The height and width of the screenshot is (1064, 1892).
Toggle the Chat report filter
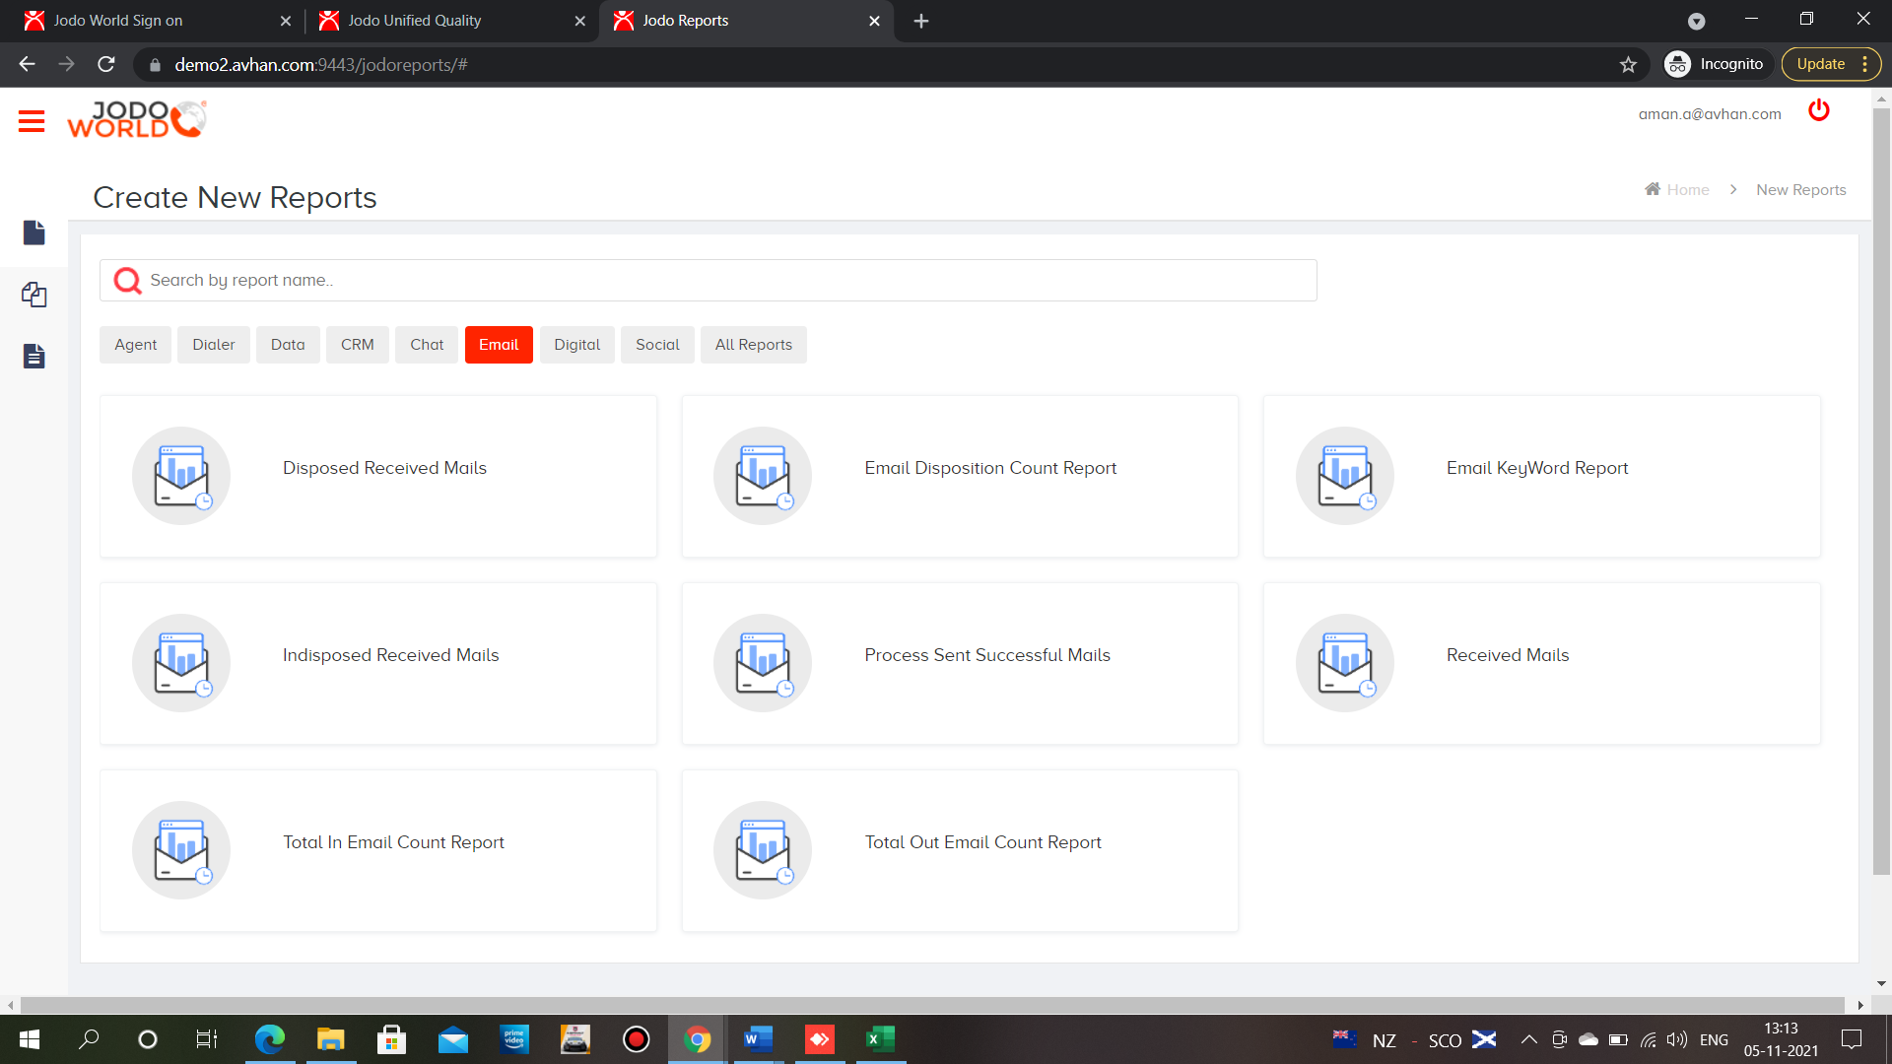[426, 344]
